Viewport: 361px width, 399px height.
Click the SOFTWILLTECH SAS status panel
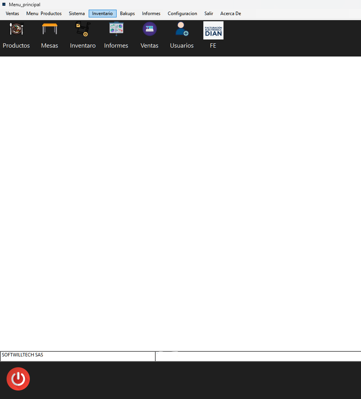77,356
